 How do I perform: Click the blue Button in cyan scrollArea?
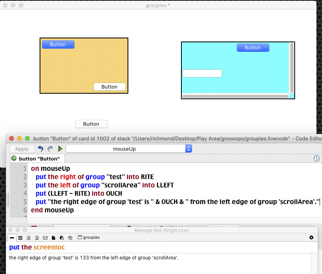point(253,48)
